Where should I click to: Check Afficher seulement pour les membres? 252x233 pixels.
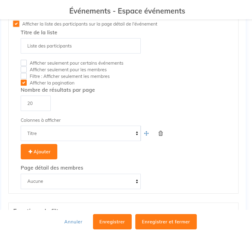(24, 69)
